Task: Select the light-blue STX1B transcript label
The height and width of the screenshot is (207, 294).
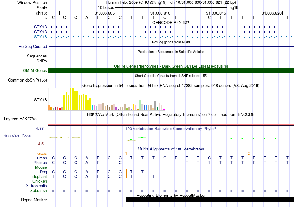Action: click(x=41, y=37)
